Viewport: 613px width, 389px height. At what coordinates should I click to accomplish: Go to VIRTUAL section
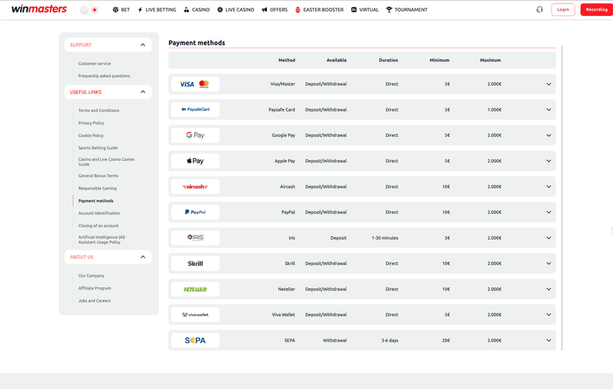tap(365, 10)
